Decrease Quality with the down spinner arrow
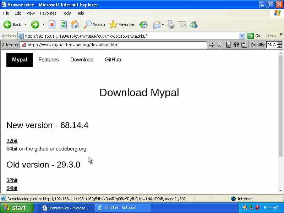 [280, 47]
